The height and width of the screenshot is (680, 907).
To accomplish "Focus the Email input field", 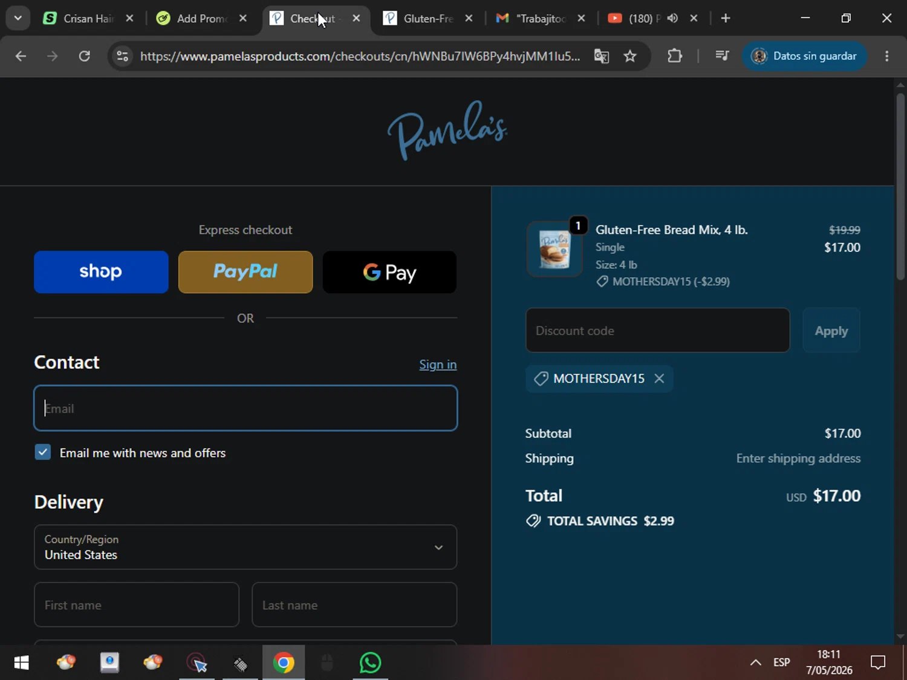I will (x=245, y=408).
